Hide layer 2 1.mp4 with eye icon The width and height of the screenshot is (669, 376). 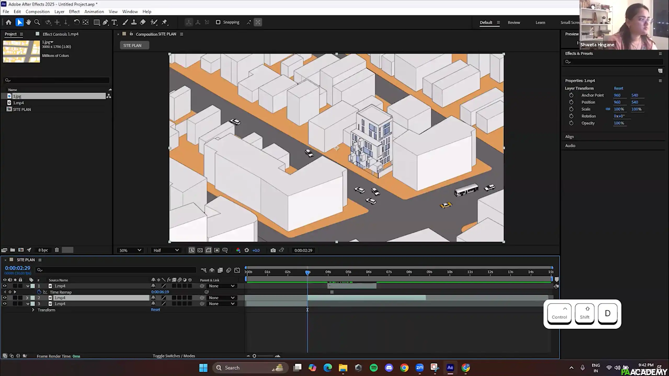4,298
